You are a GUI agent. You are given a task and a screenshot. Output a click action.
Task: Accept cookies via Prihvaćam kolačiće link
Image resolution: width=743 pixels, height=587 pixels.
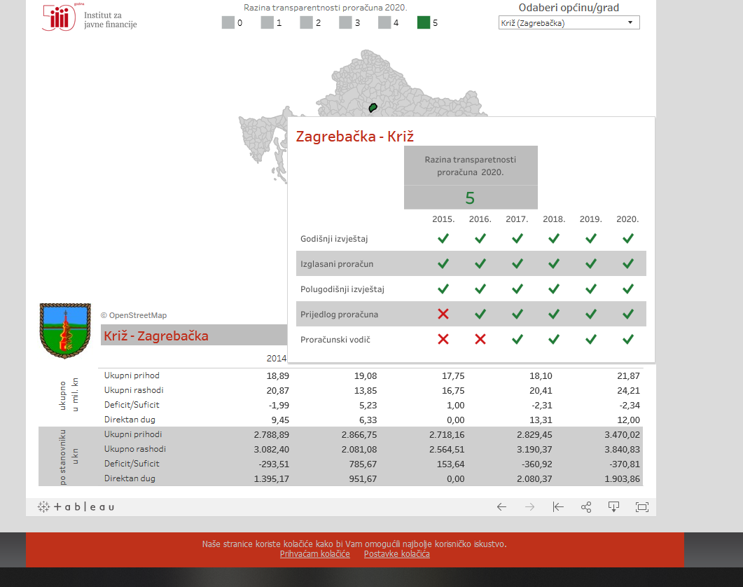314,554
